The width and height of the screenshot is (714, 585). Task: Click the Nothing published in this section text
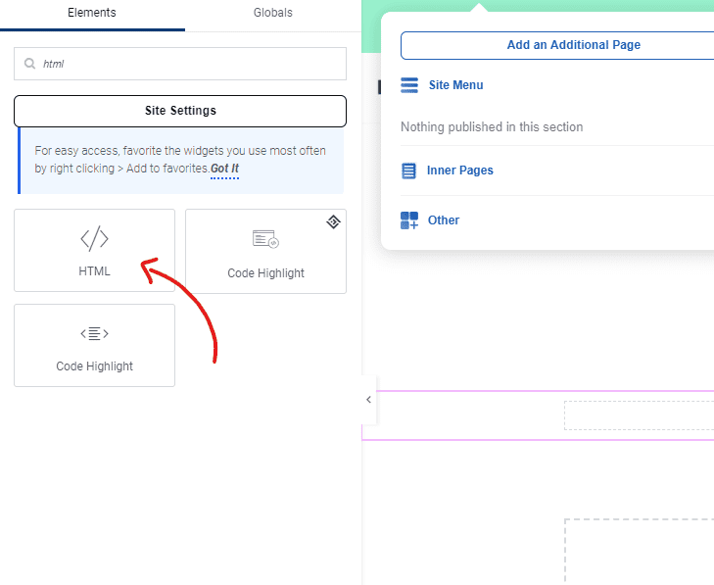(x=492, y=127)
